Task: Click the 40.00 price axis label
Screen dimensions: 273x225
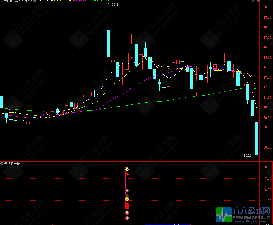Action: (267, 107)
